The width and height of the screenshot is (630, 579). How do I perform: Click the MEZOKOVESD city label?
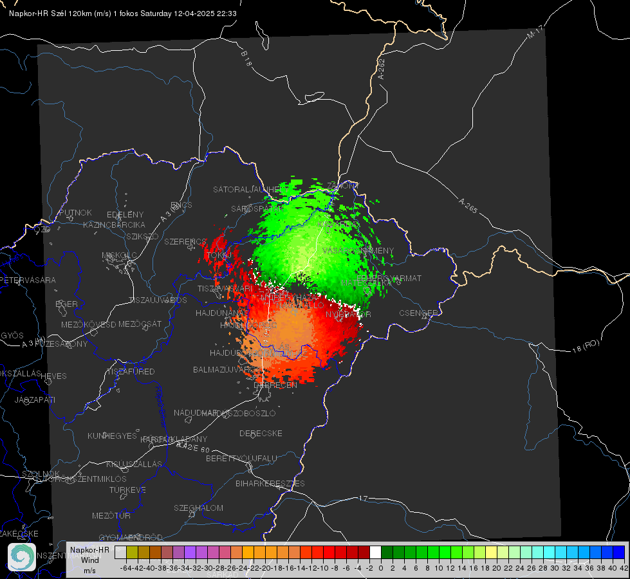point(88,324)
